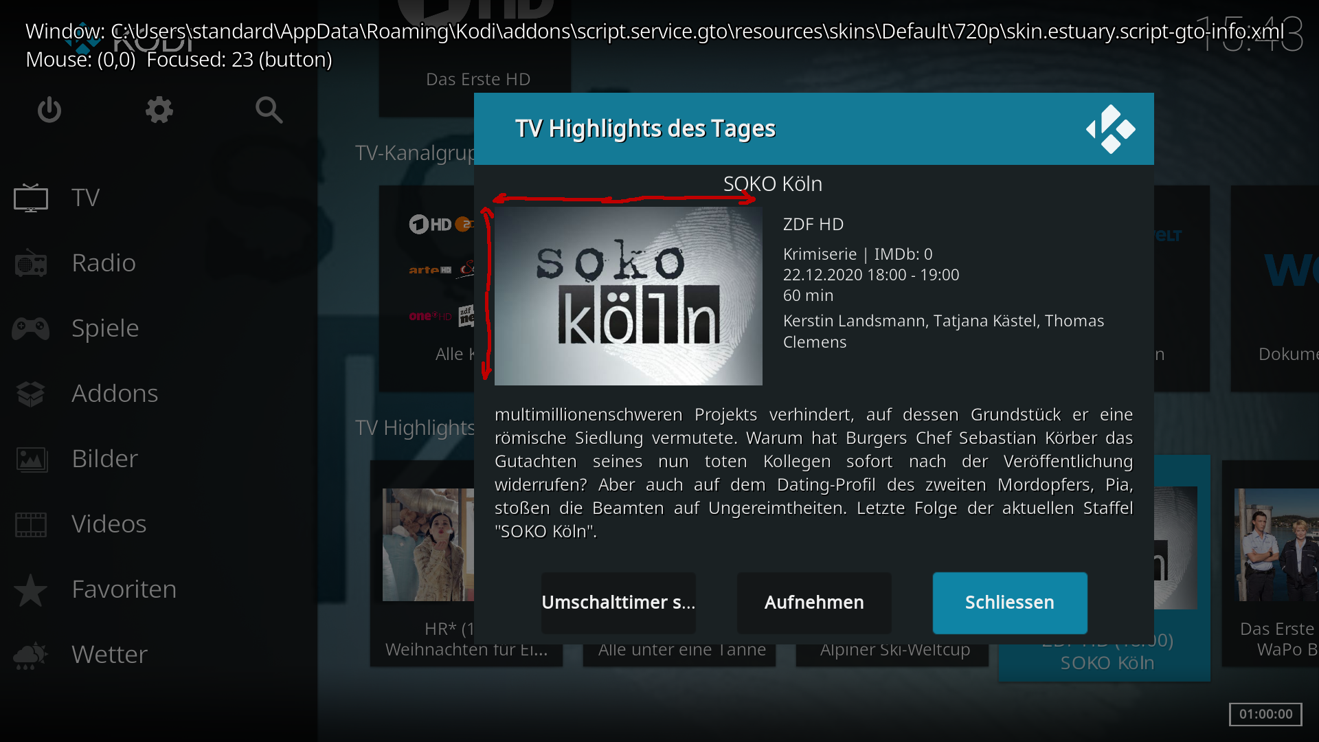The height and width of the screenshot is (742, 1319).
Task: Click 'Krimiserie | IMDb: 0' text
Action: click(858, 254)
